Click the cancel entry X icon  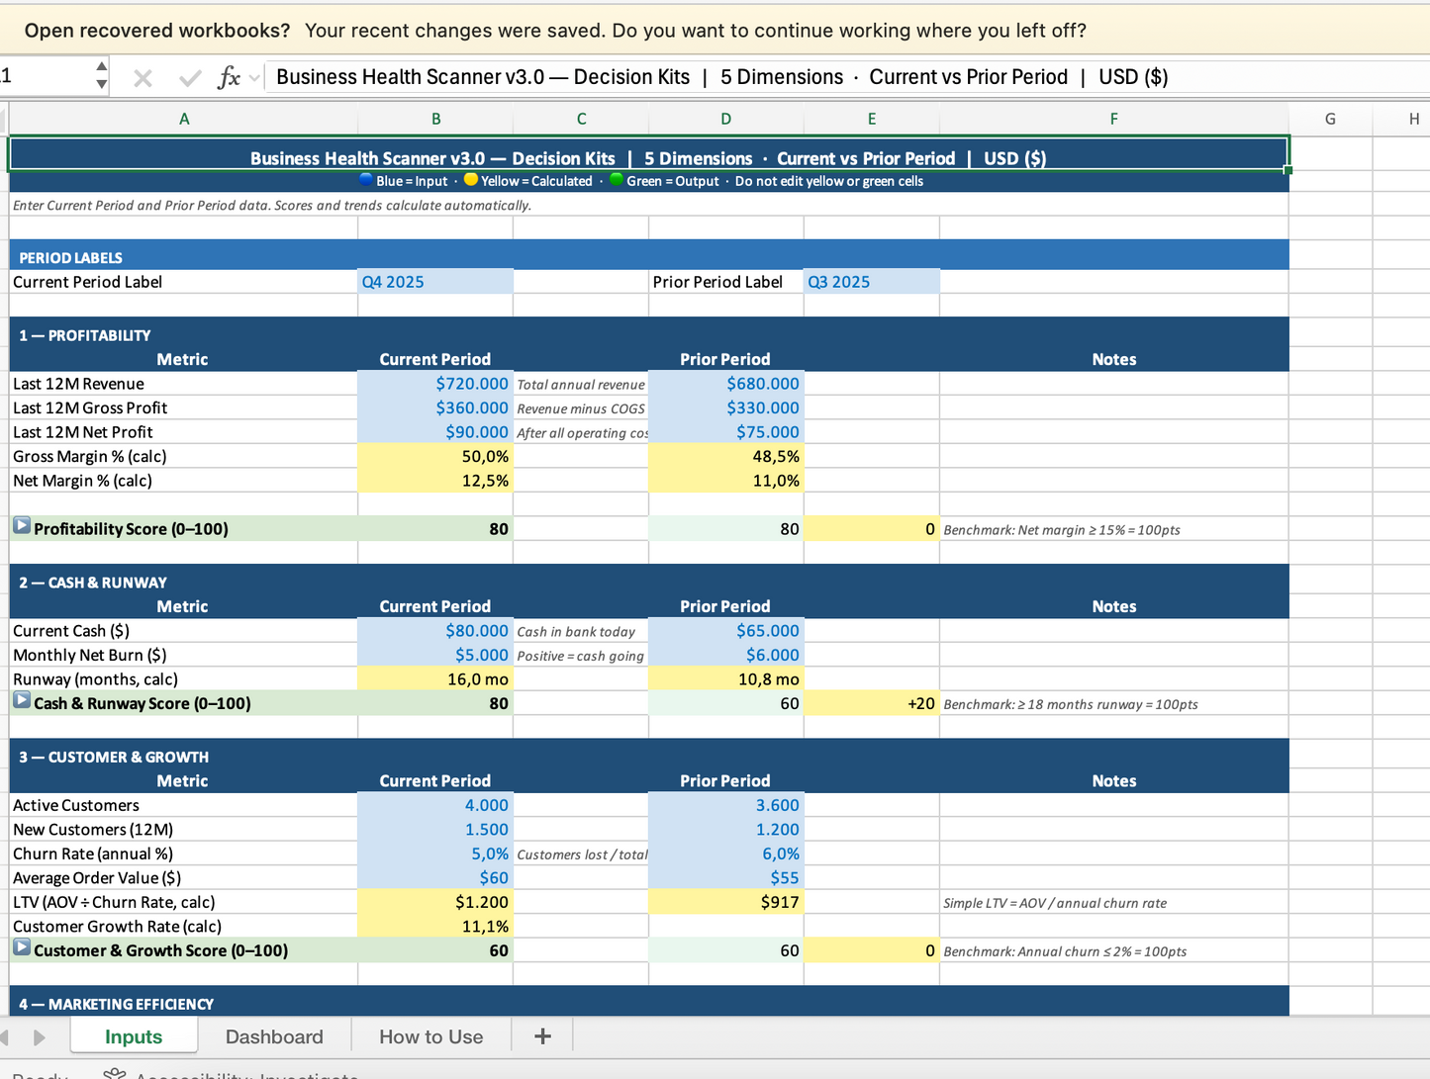[x=143, y=78]
